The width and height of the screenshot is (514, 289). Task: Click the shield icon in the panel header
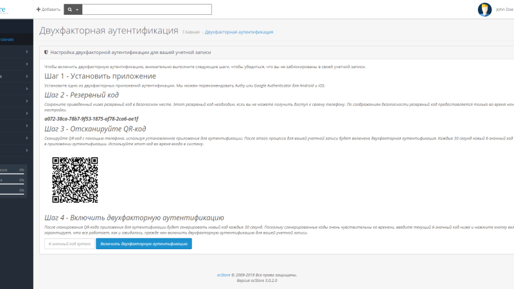tap(46, 52)
